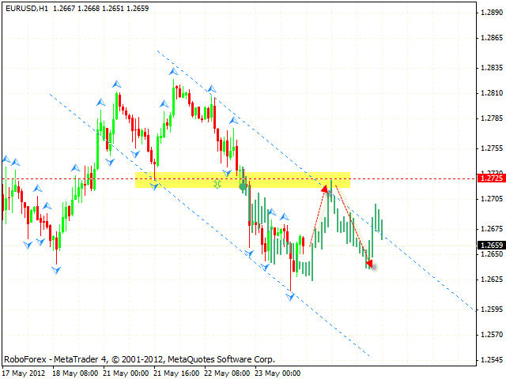Image resolution: width=506 pixels, height=379 pixels.
Task: Select the black 1.2659 current price tag
Action: click(x=491, y=245)
